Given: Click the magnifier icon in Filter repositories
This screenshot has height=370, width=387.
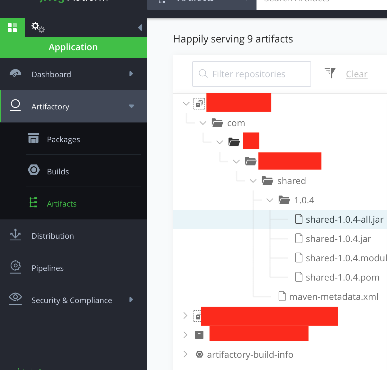Looking at the screenshot, I should coord(203,74).
